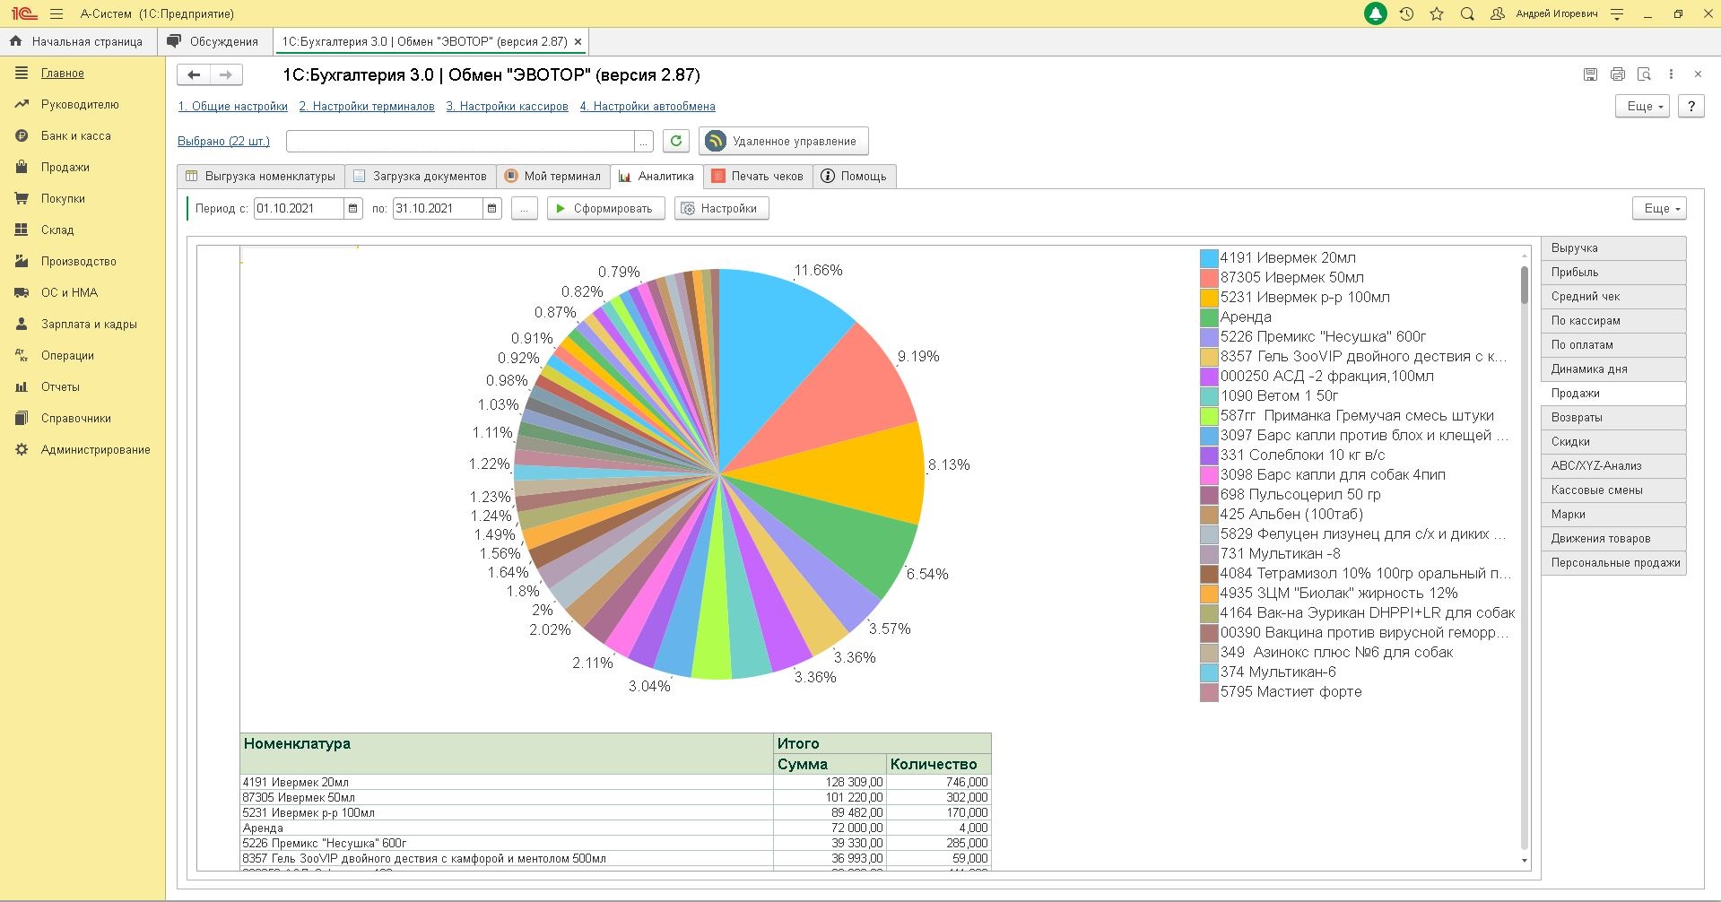Click the ОС и НМА sidebar truck icon
The width and height of the screenshot is (1721, 902).
22,293
